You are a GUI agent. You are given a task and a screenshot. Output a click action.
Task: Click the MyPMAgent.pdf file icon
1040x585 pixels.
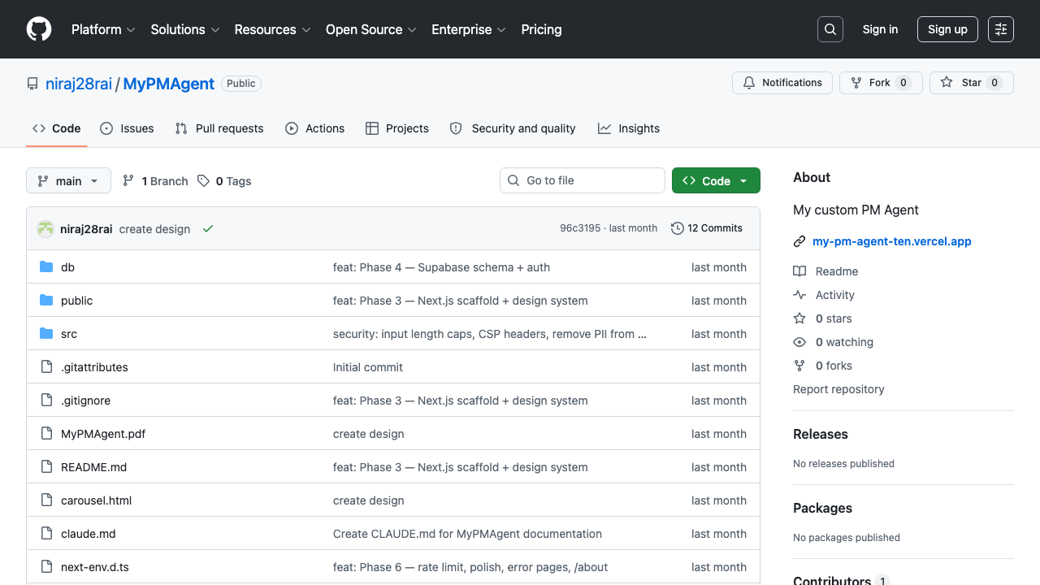46,434
